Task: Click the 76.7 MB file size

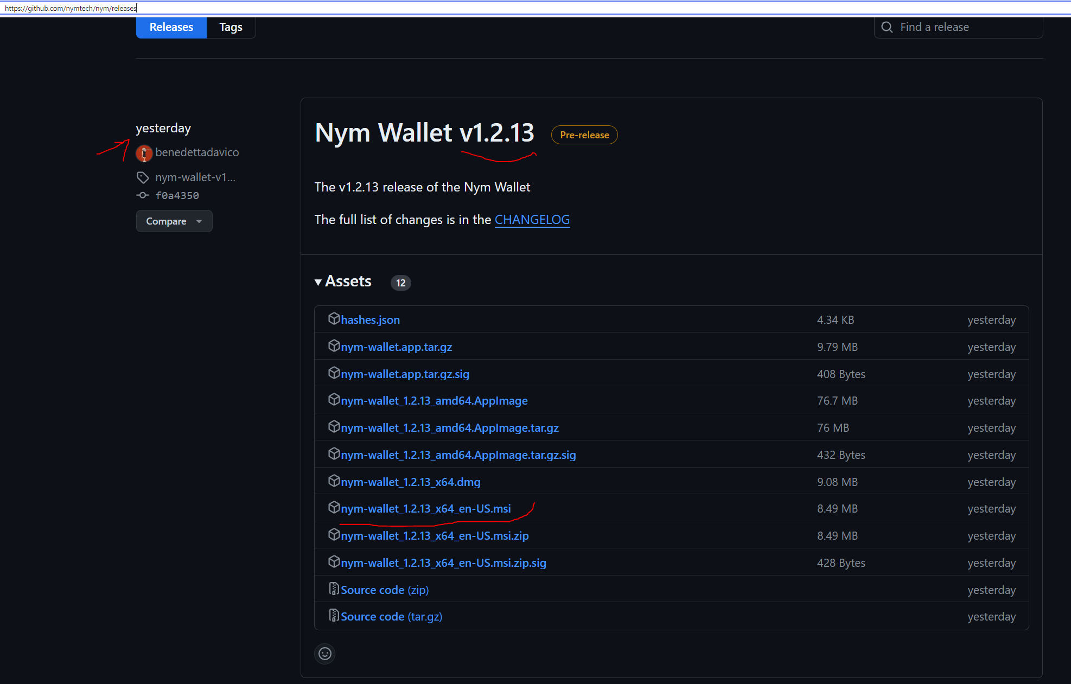Action: 838,401
